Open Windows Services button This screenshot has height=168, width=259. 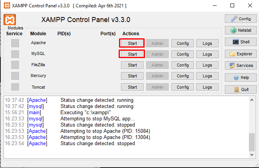coord(241,65)
